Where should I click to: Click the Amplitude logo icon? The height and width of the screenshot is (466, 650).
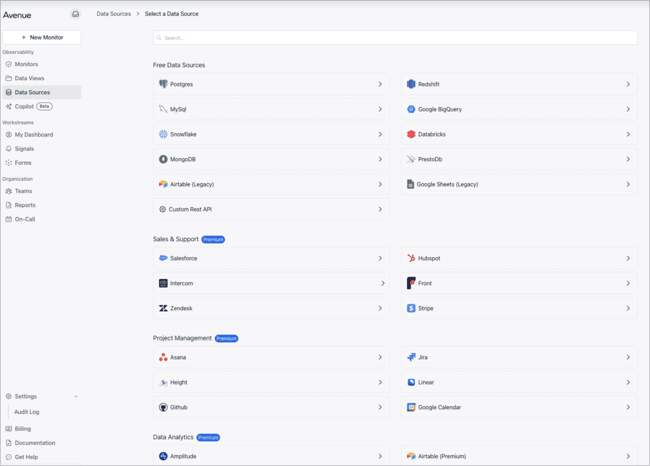tap(163, 456)
